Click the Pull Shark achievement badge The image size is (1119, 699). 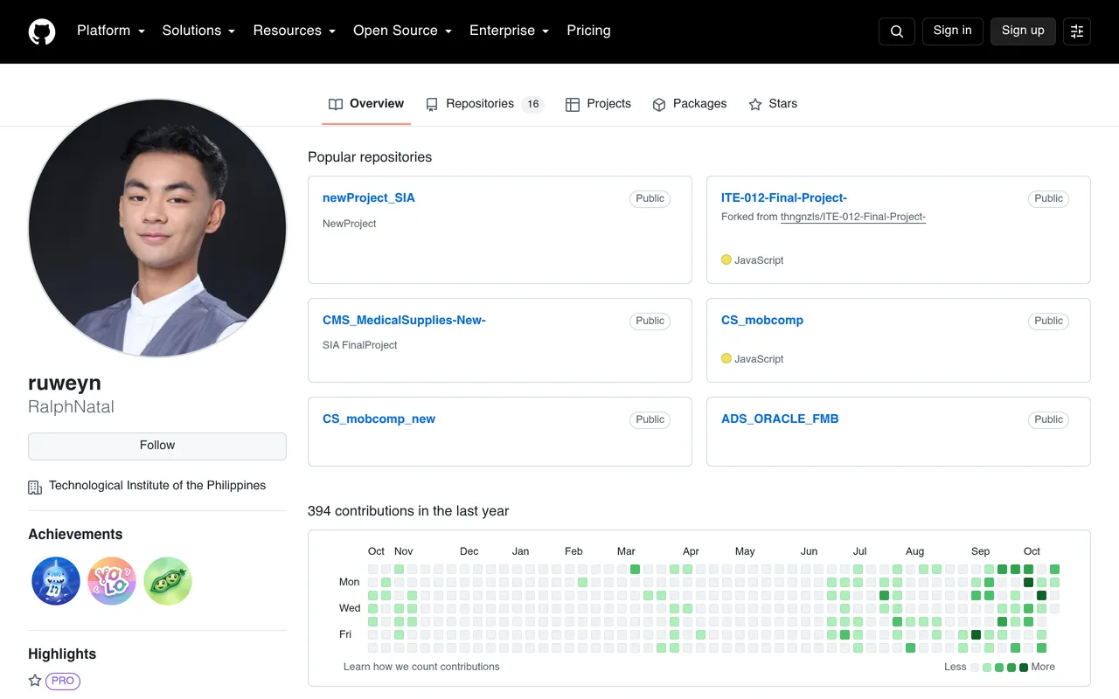pos(56,581)
